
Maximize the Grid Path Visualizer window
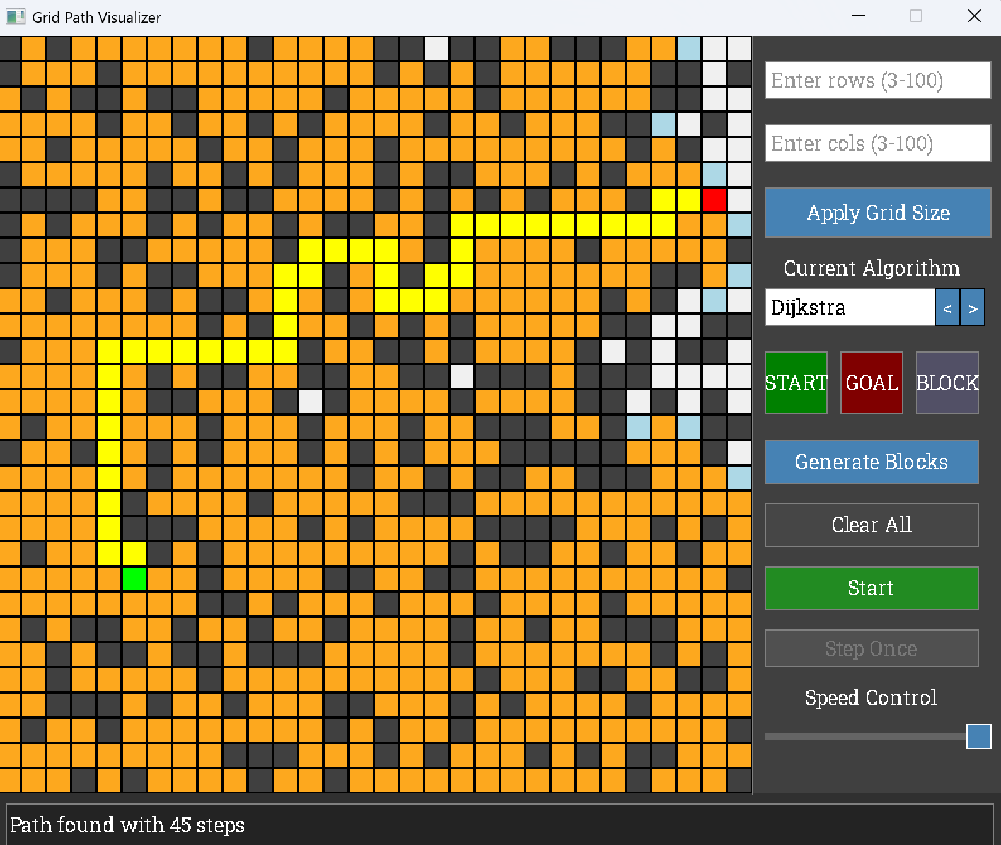916,16
